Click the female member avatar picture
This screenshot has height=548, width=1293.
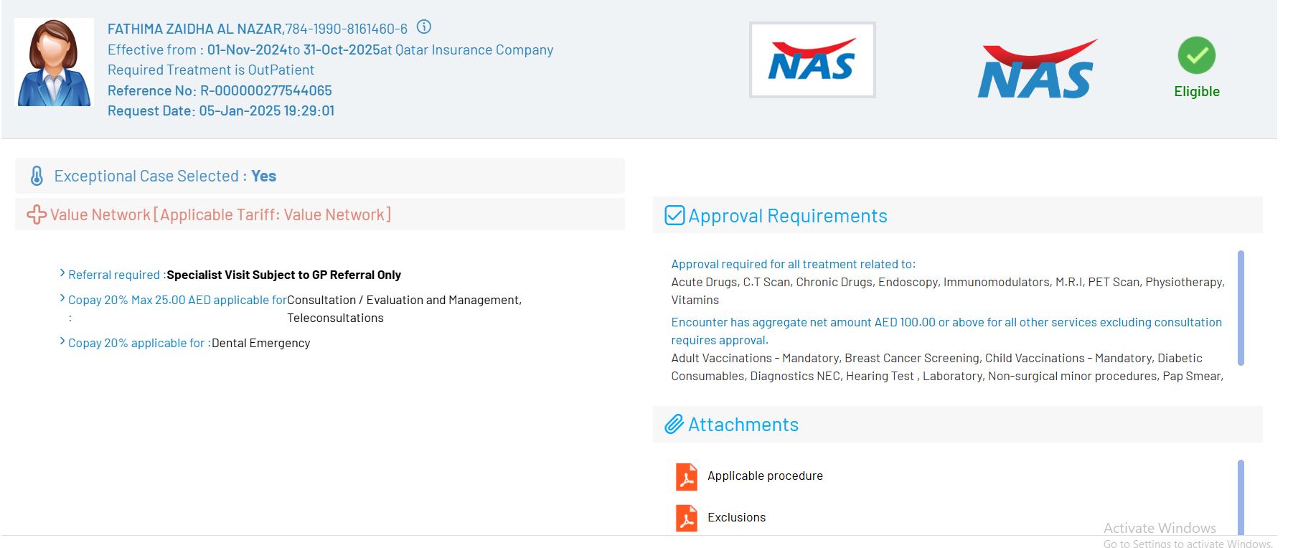tap(54, 62)
